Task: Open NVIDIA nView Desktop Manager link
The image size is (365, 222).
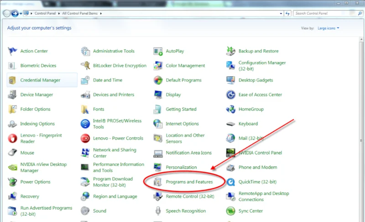Action: [43, 167]
